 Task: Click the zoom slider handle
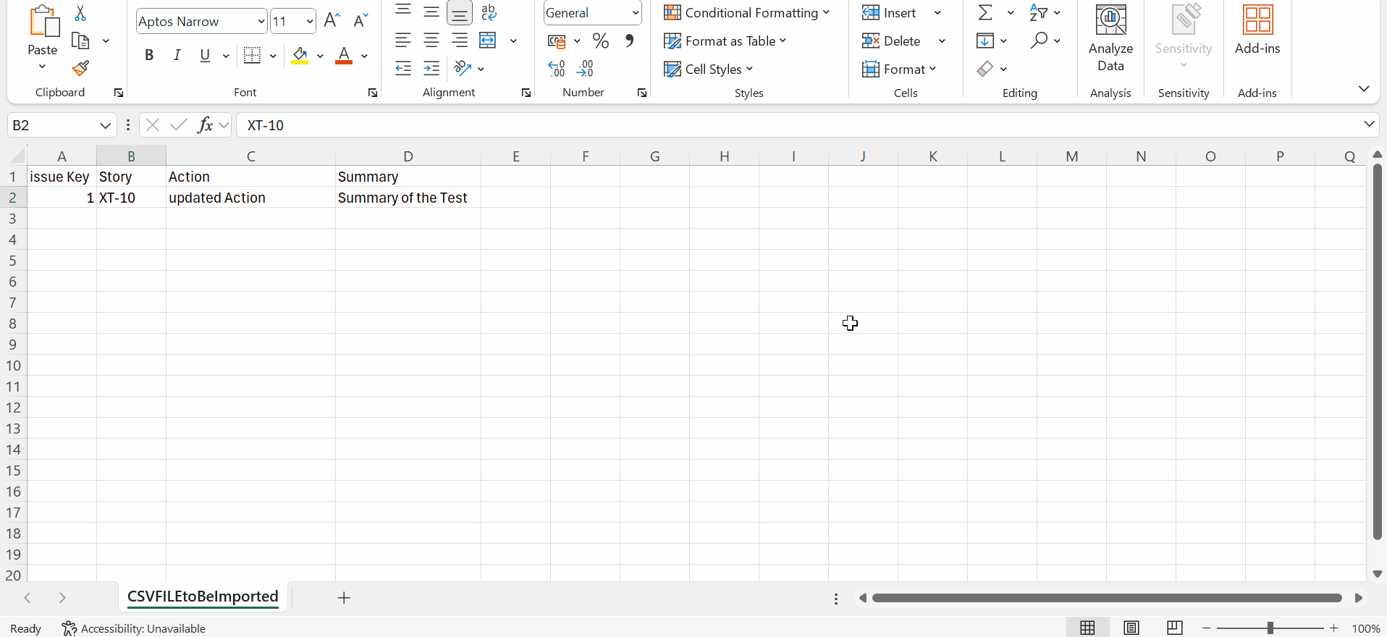(1270, 628)
